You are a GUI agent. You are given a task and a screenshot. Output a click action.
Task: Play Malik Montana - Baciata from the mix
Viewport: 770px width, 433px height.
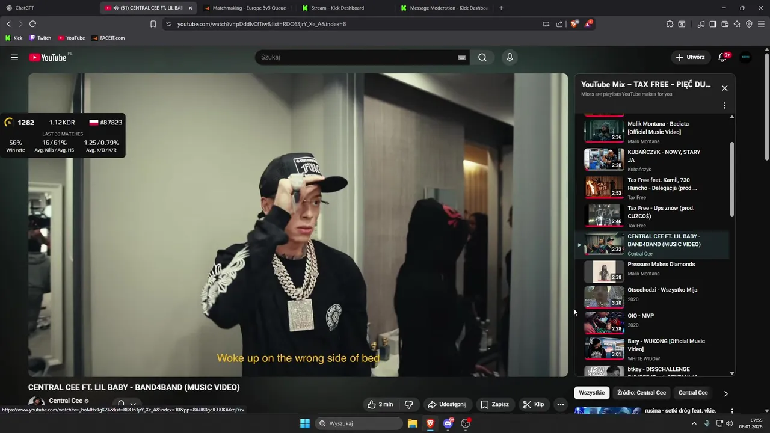click(x=653, y=132)
